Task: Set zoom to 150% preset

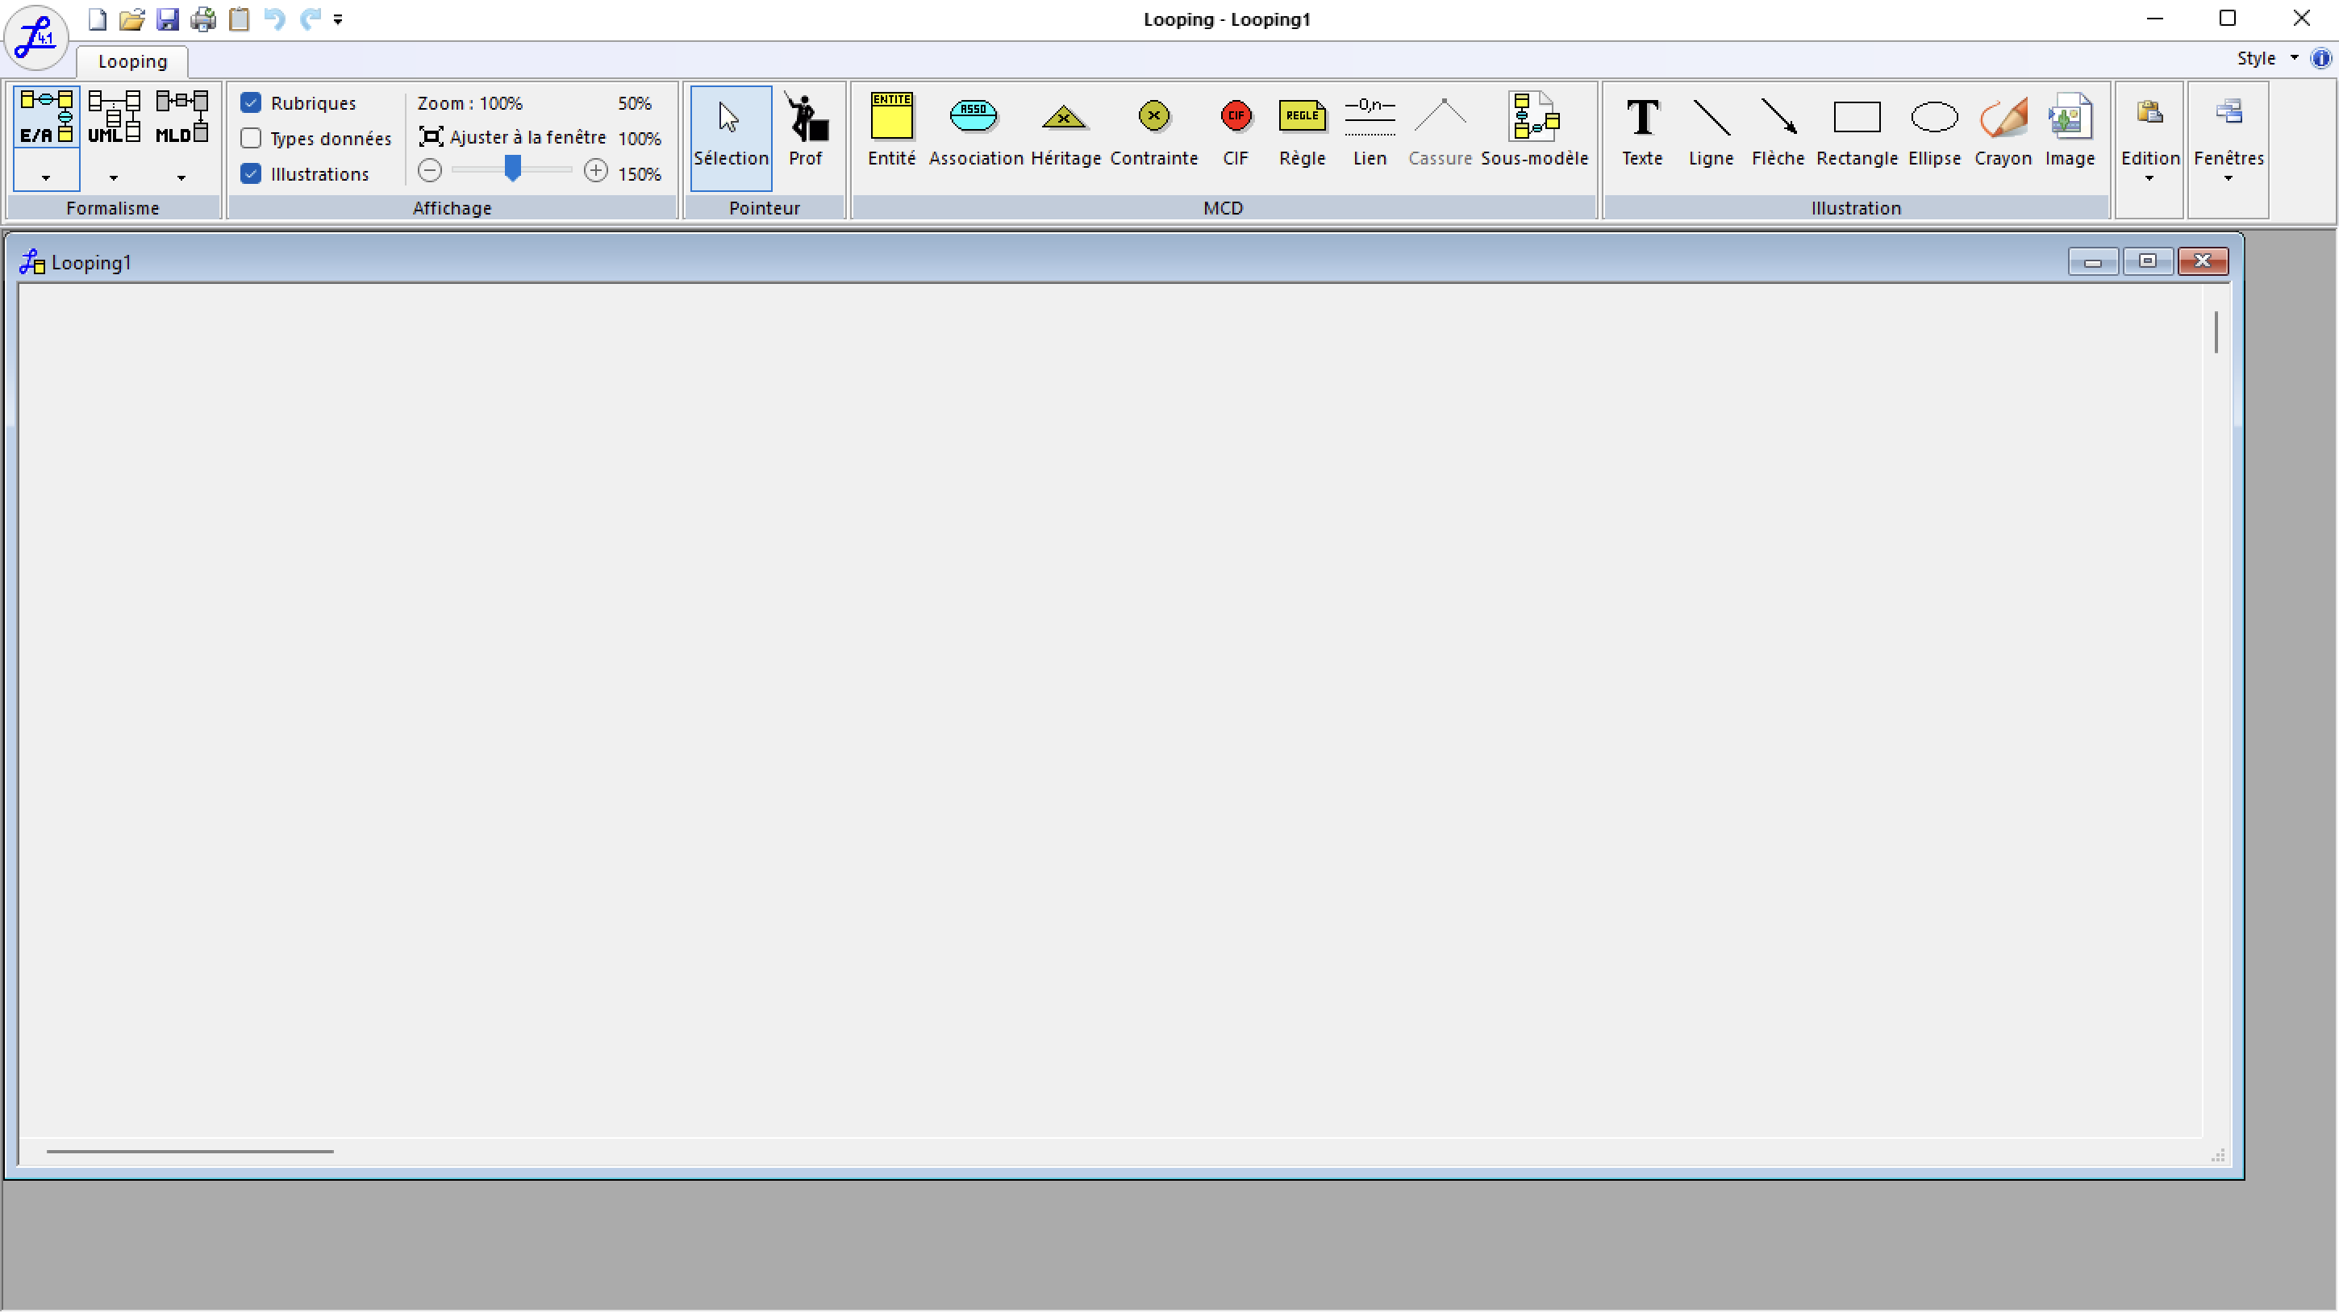Action: 640,174
